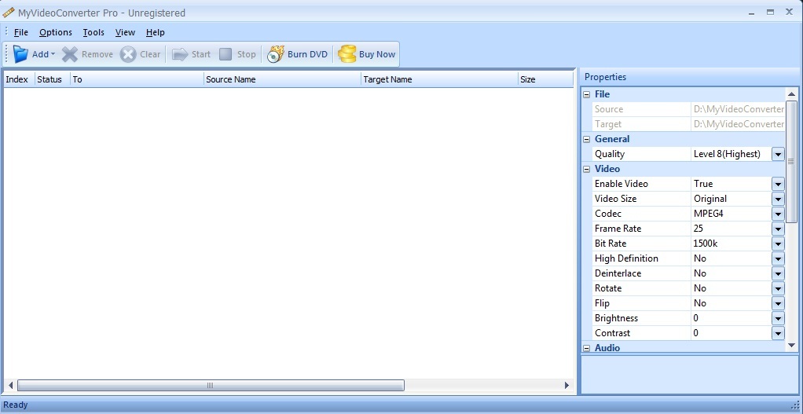This screenshot has height=414, width=803.
Task: Open the Quality dropdown arrow
Action: click(778, 154)
